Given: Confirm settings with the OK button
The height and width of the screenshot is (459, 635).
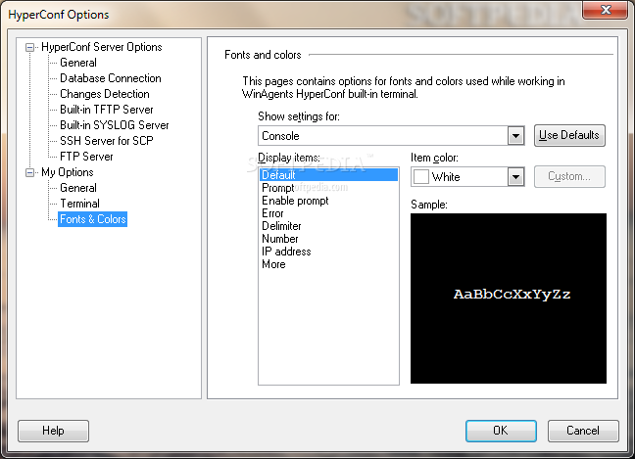Looking at the screenshot, I should tap(501, 431).
